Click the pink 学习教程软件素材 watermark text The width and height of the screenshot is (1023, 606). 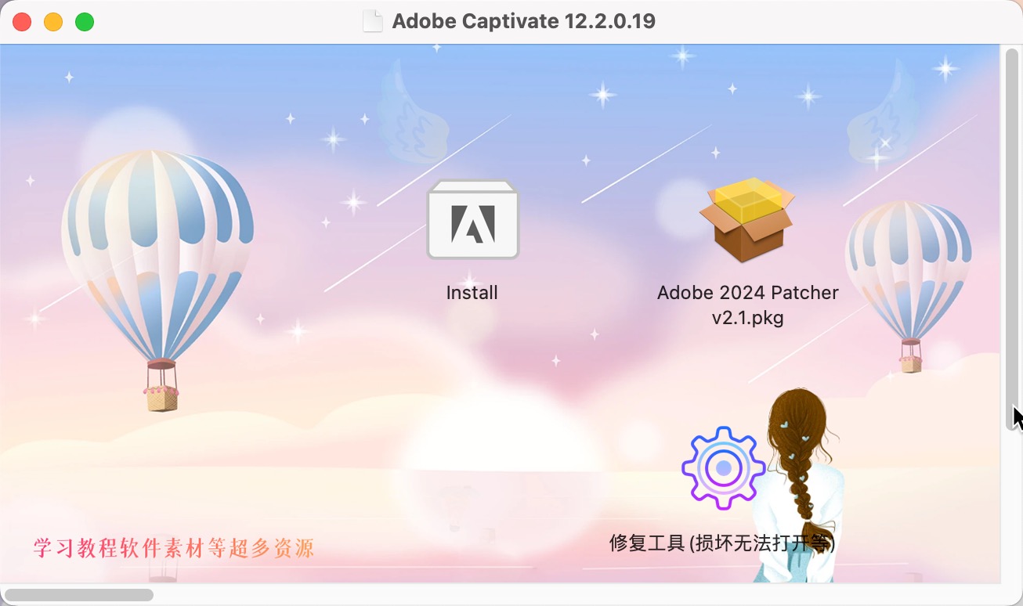[174, 547]
